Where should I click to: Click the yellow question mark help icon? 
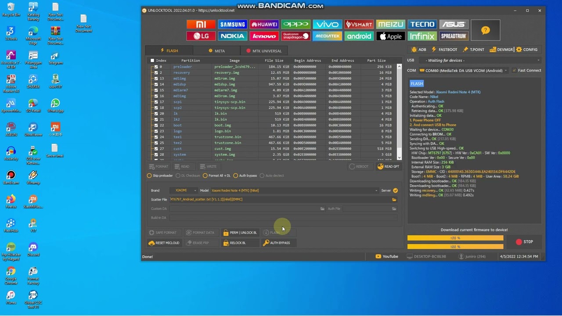(x=485, y=30)
